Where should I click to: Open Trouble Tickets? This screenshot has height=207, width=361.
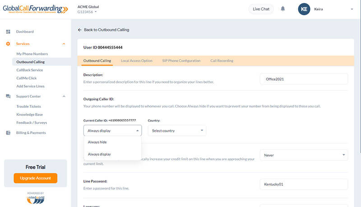coord(28,107)
